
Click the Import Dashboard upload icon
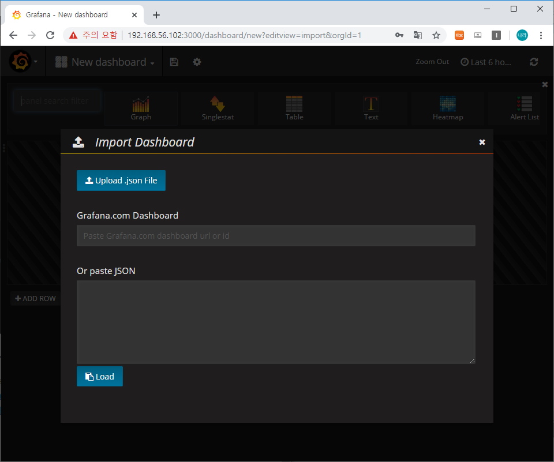tap(78, 142)
